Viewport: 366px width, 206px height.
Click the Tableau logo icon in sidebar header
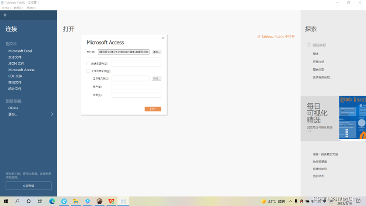tap(5, 15)
